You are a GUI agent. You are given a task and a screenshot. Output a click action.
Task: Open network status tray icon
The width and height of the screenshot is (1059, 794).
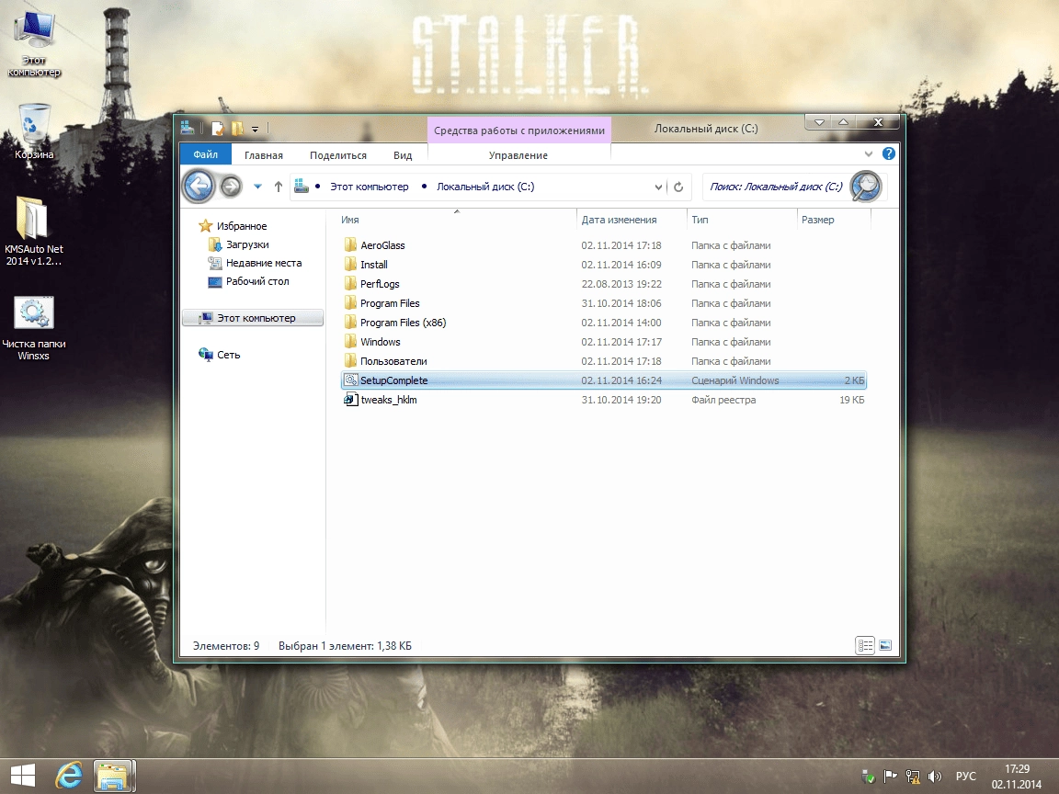[913, 777]
